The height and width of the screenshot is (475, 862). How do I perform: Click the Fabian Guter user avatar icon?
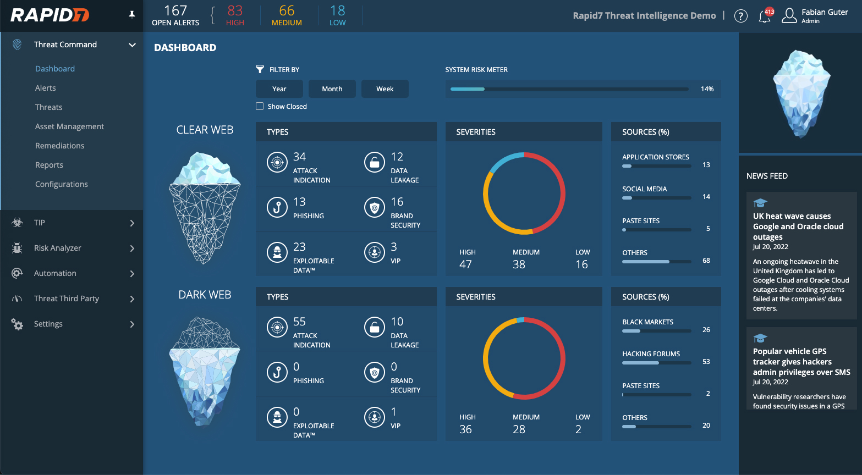point(789,15)
